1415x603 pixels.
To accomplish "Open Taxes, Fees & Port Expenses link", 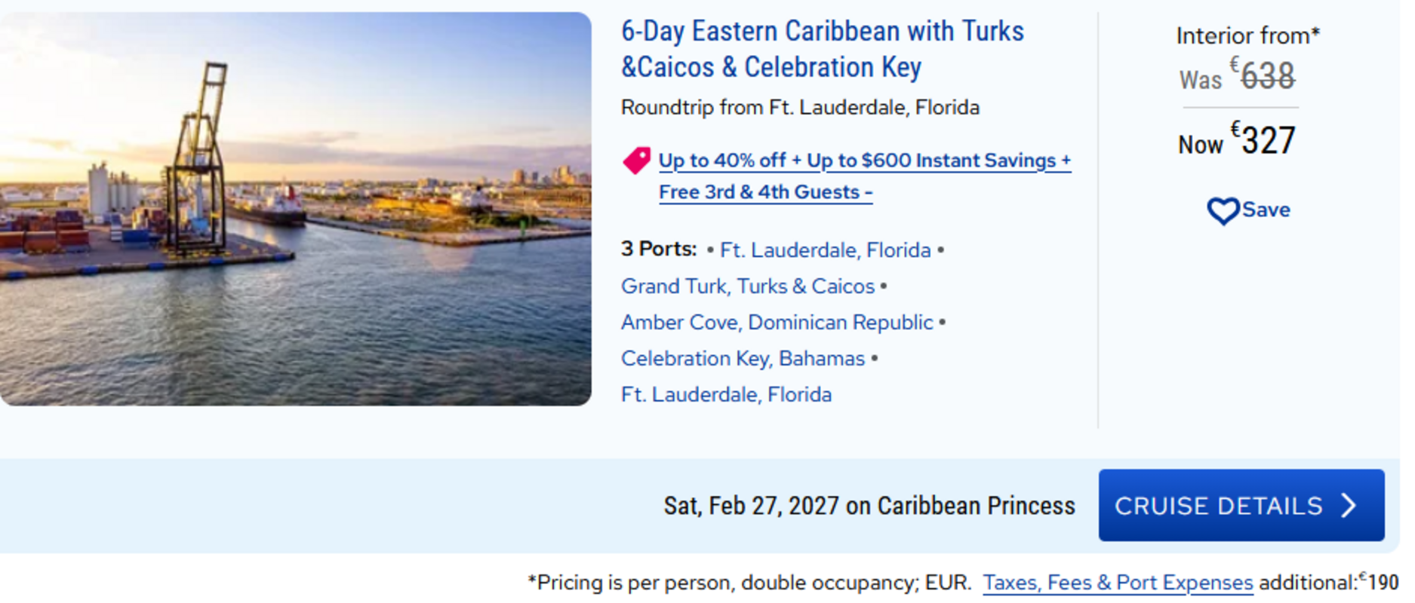I will point(1117,583).
